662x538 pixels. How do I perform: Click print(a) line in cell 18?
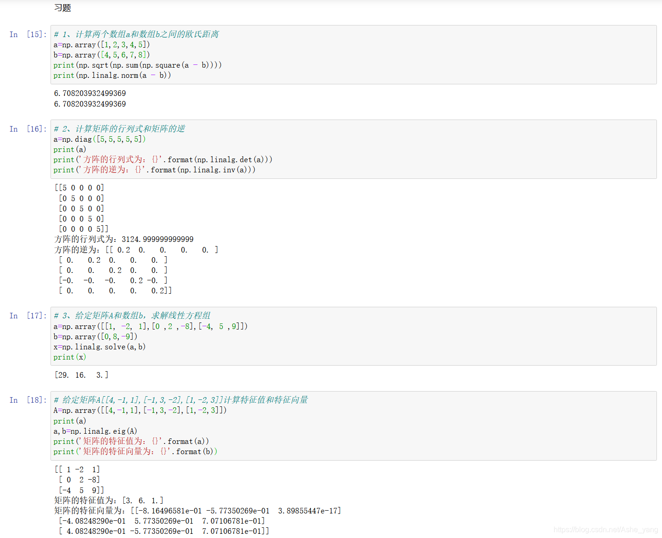click(x=70, y=421)
